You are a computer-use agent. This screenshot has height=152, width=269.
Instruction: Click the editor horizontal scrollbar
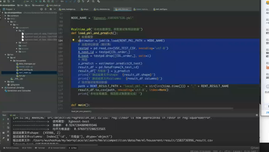click(x=152, y=109)
